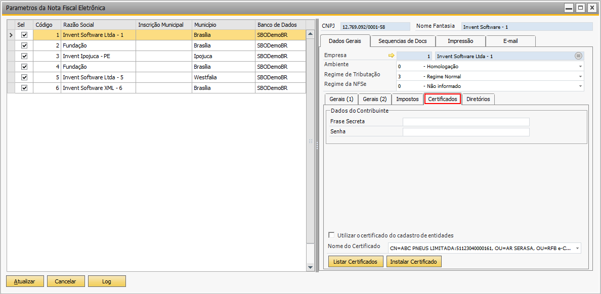The image size is (601, 294).
Task: Enable Utilizar o certificado do cadastro de entidades
Action: coord(331,235)
